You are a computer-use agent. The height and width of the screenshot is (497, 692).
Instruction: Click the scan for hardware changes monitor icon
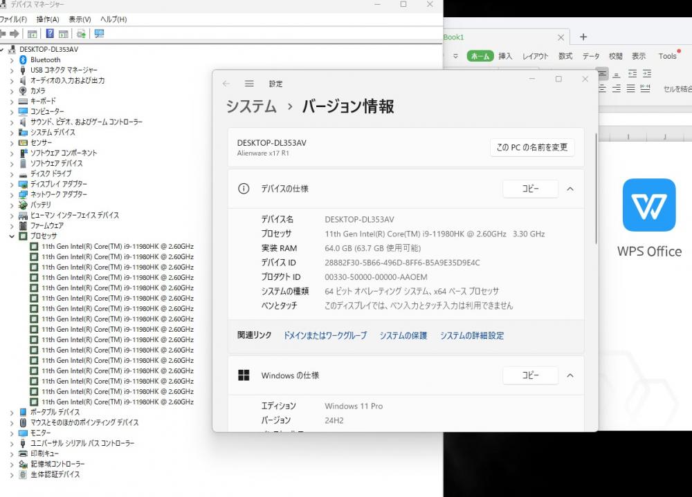pyautogui.click(x=99, y=33)
